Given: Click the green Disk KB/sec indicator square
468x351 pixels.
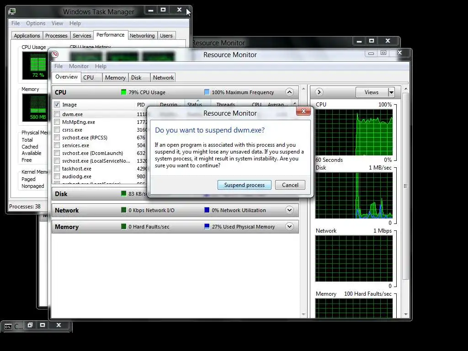Looking at the screenshot, I should tap(123, 194).
